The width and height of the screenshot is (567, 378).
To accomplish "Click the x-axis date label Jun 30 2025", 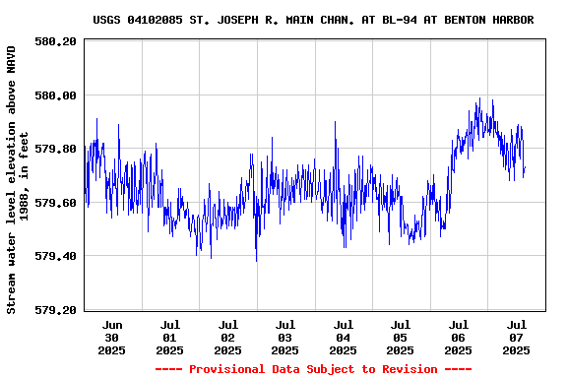I will coord(112,338).
